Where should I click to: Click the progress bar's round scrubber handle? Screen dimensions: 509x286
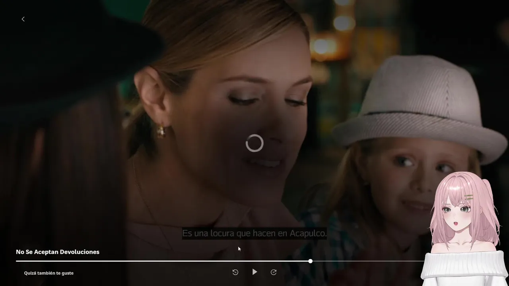[310, 261]
